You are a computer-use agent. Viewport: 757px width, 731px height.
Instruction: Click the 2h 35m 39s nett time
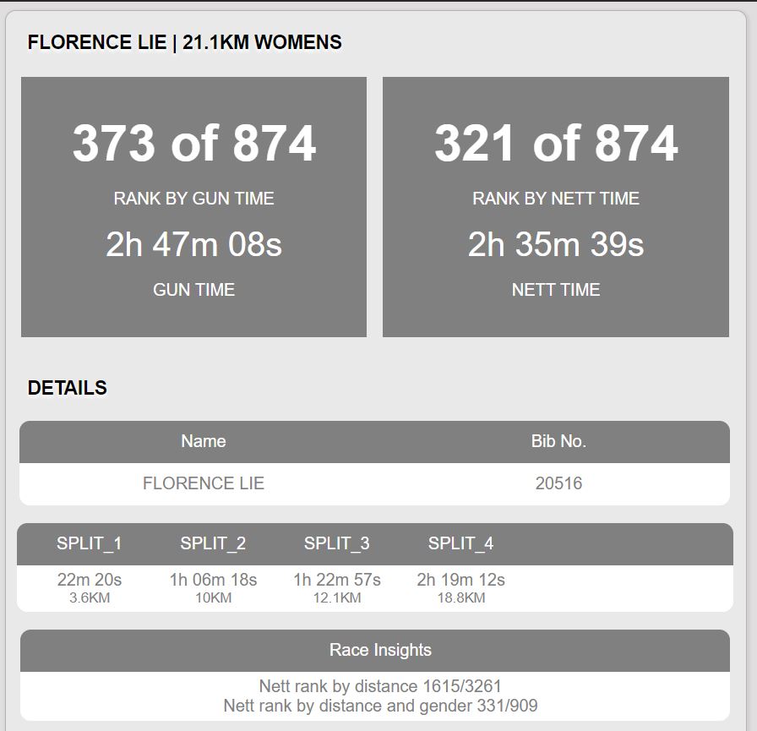(556, 244)
